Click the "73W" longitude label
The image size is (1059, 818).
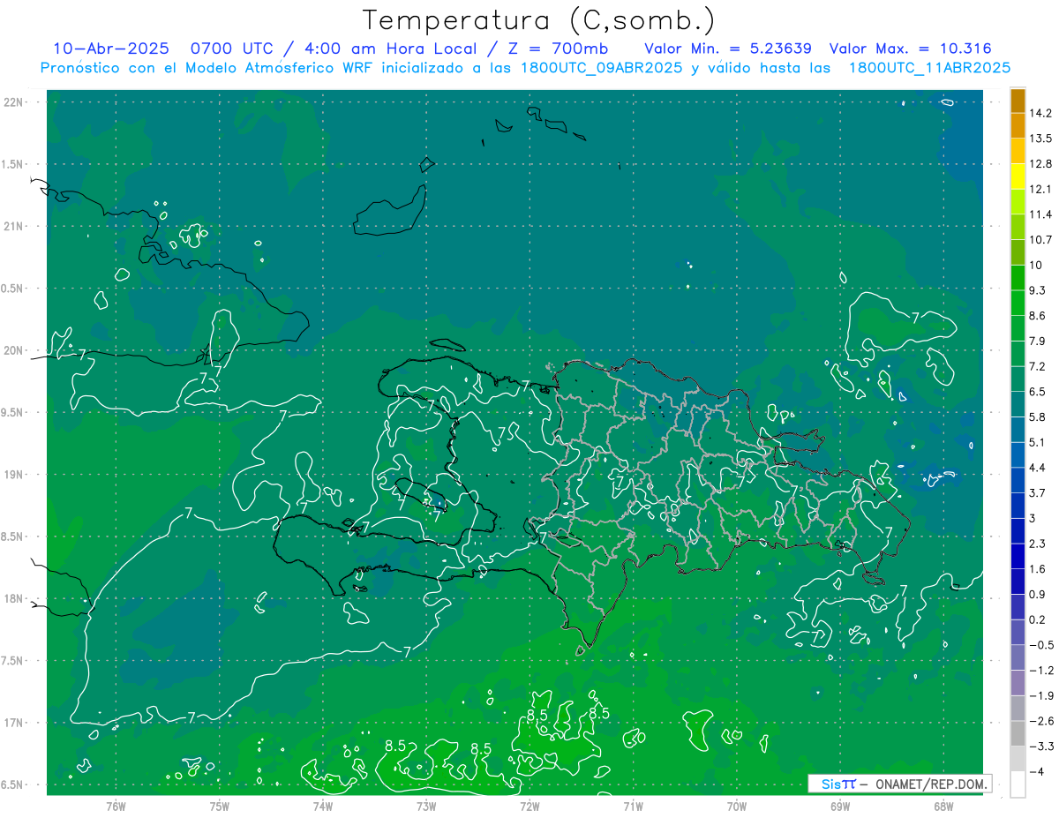[x=426, y=806]
